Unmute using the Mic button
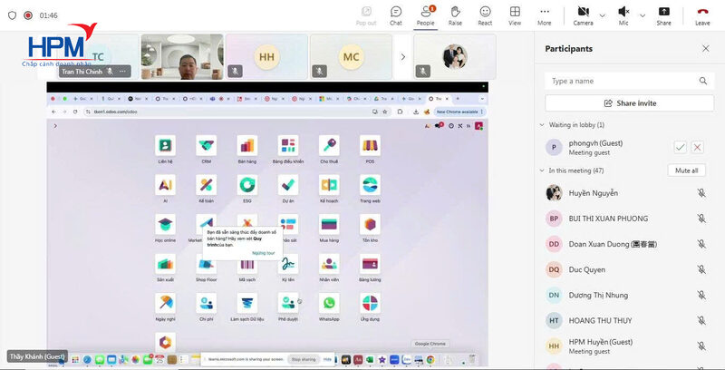Screen dimensions: 725x370 pos(623,15)
